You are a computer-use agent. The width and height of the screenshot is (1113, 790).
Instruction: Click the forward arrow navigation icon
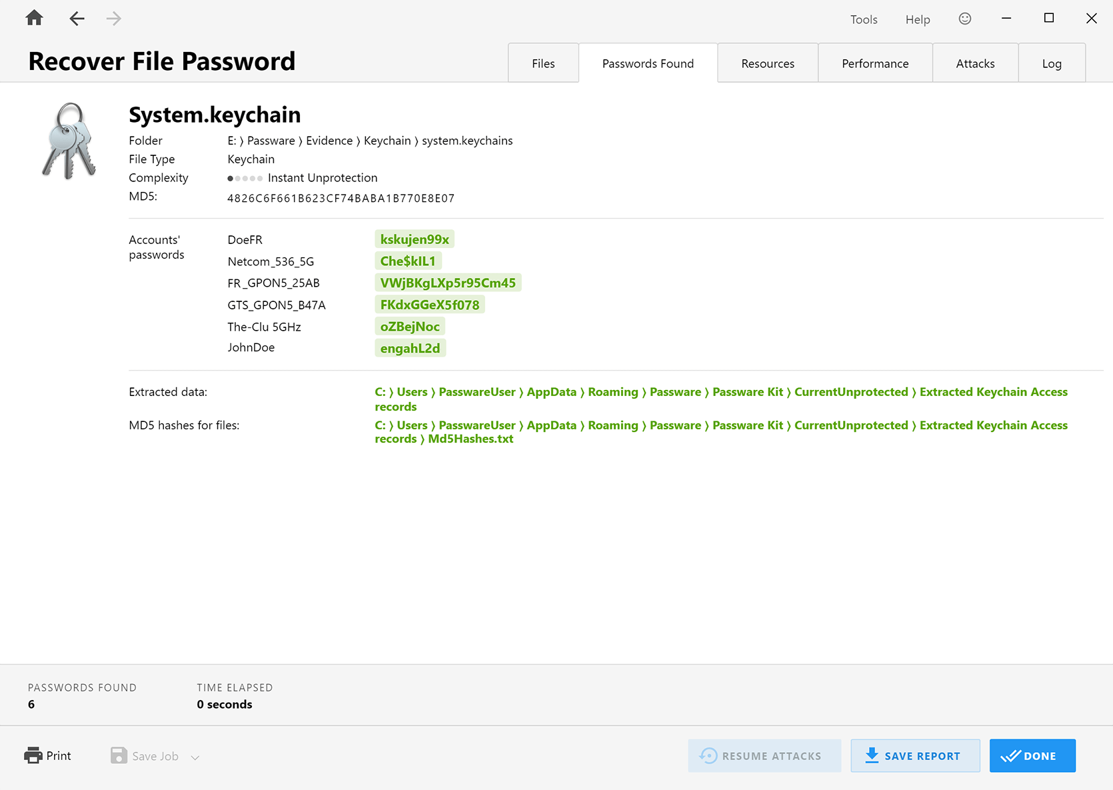coord(114,19)
